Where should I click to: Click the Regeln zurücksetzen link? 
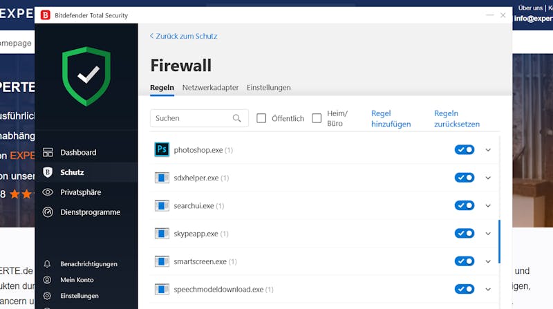pos(457,118)
